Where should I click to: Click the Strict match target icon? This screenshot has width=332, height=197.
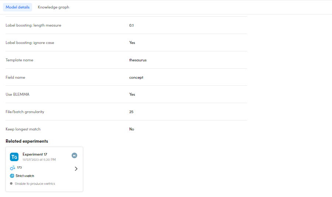(12, 176)
